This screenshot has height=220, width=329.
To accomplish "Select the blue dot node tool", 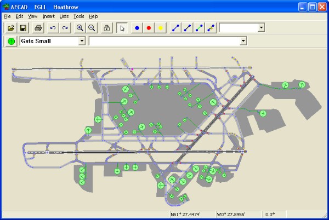I will click(x=137, y=28).
